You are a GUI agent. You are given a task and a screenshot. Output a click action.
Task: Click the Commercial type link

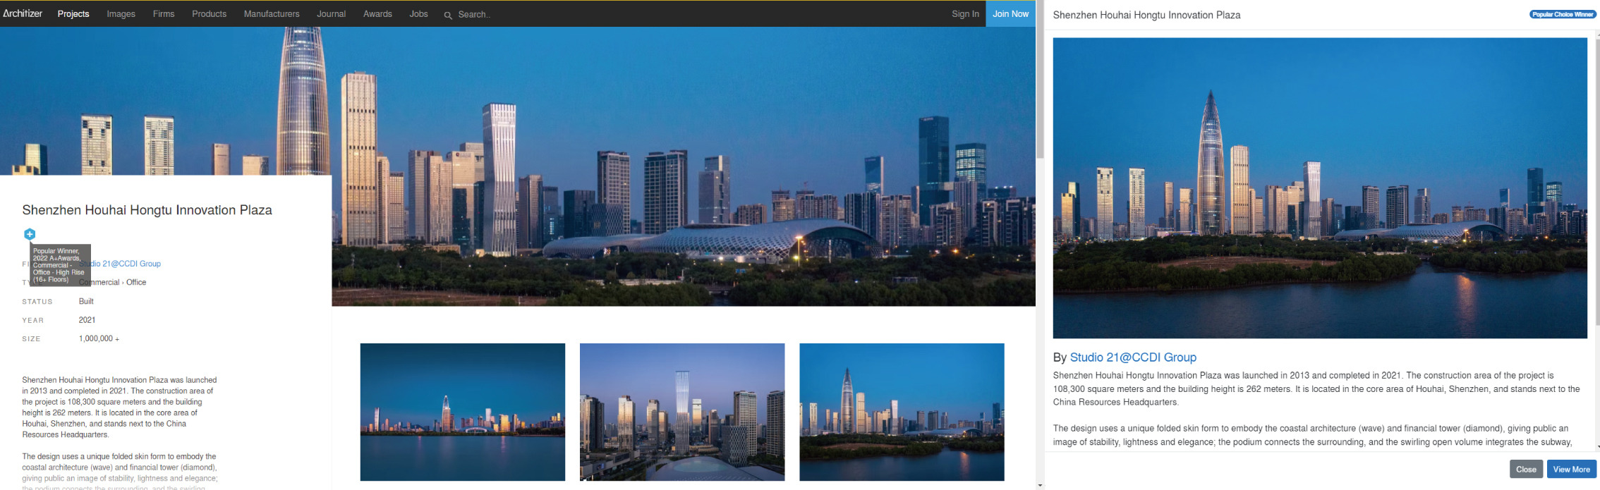point(99,282)
